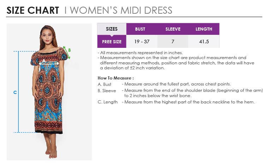Click the blue C length label
This screenshot has height=165, width=269.
tap(15, 92)
